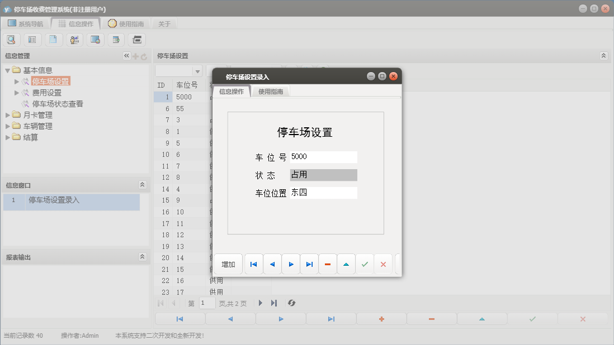Click the operator information toolbar icon
The width and height of the screenshot is (614, 345).
(74, 39)
